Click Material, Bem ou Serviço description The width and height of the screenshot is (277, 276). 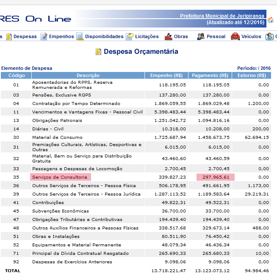click(x=82, y=159)
